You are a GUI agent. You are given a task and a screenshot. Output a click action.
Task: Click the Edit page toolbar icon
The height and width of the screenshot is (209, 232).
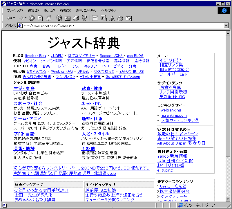[x=129, y=18]
